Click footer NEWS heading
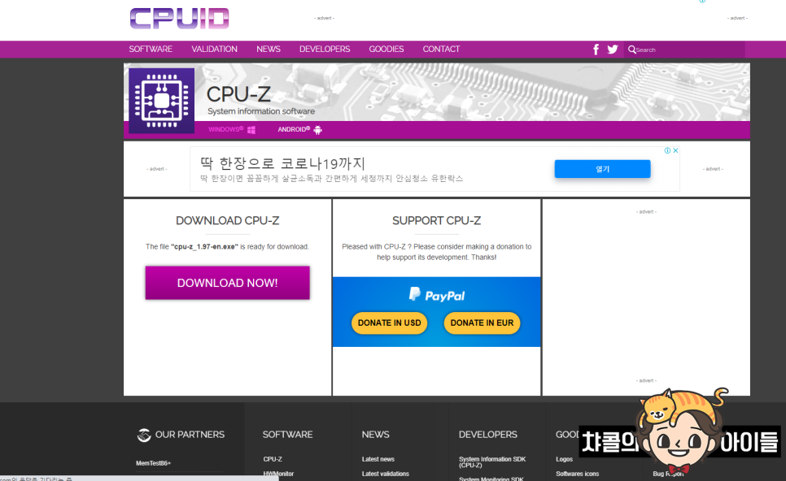 pos(375,435)
